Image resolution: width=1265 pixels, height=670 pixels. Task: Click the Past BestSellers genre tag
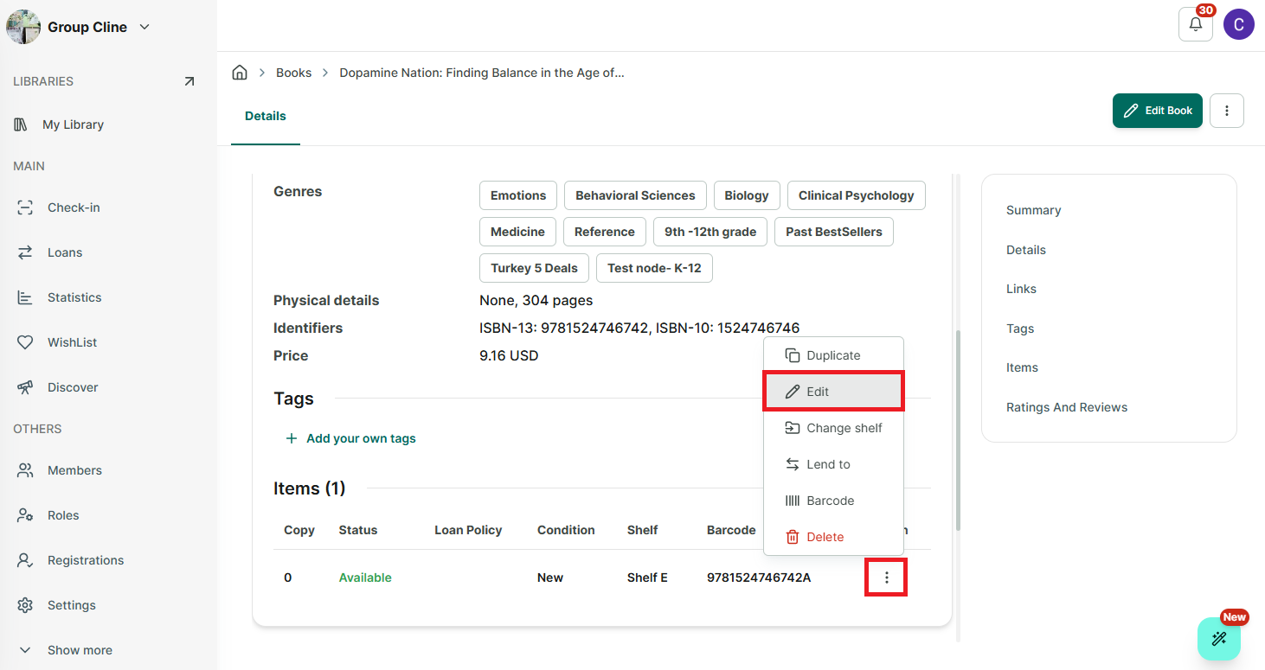[834, 232]
